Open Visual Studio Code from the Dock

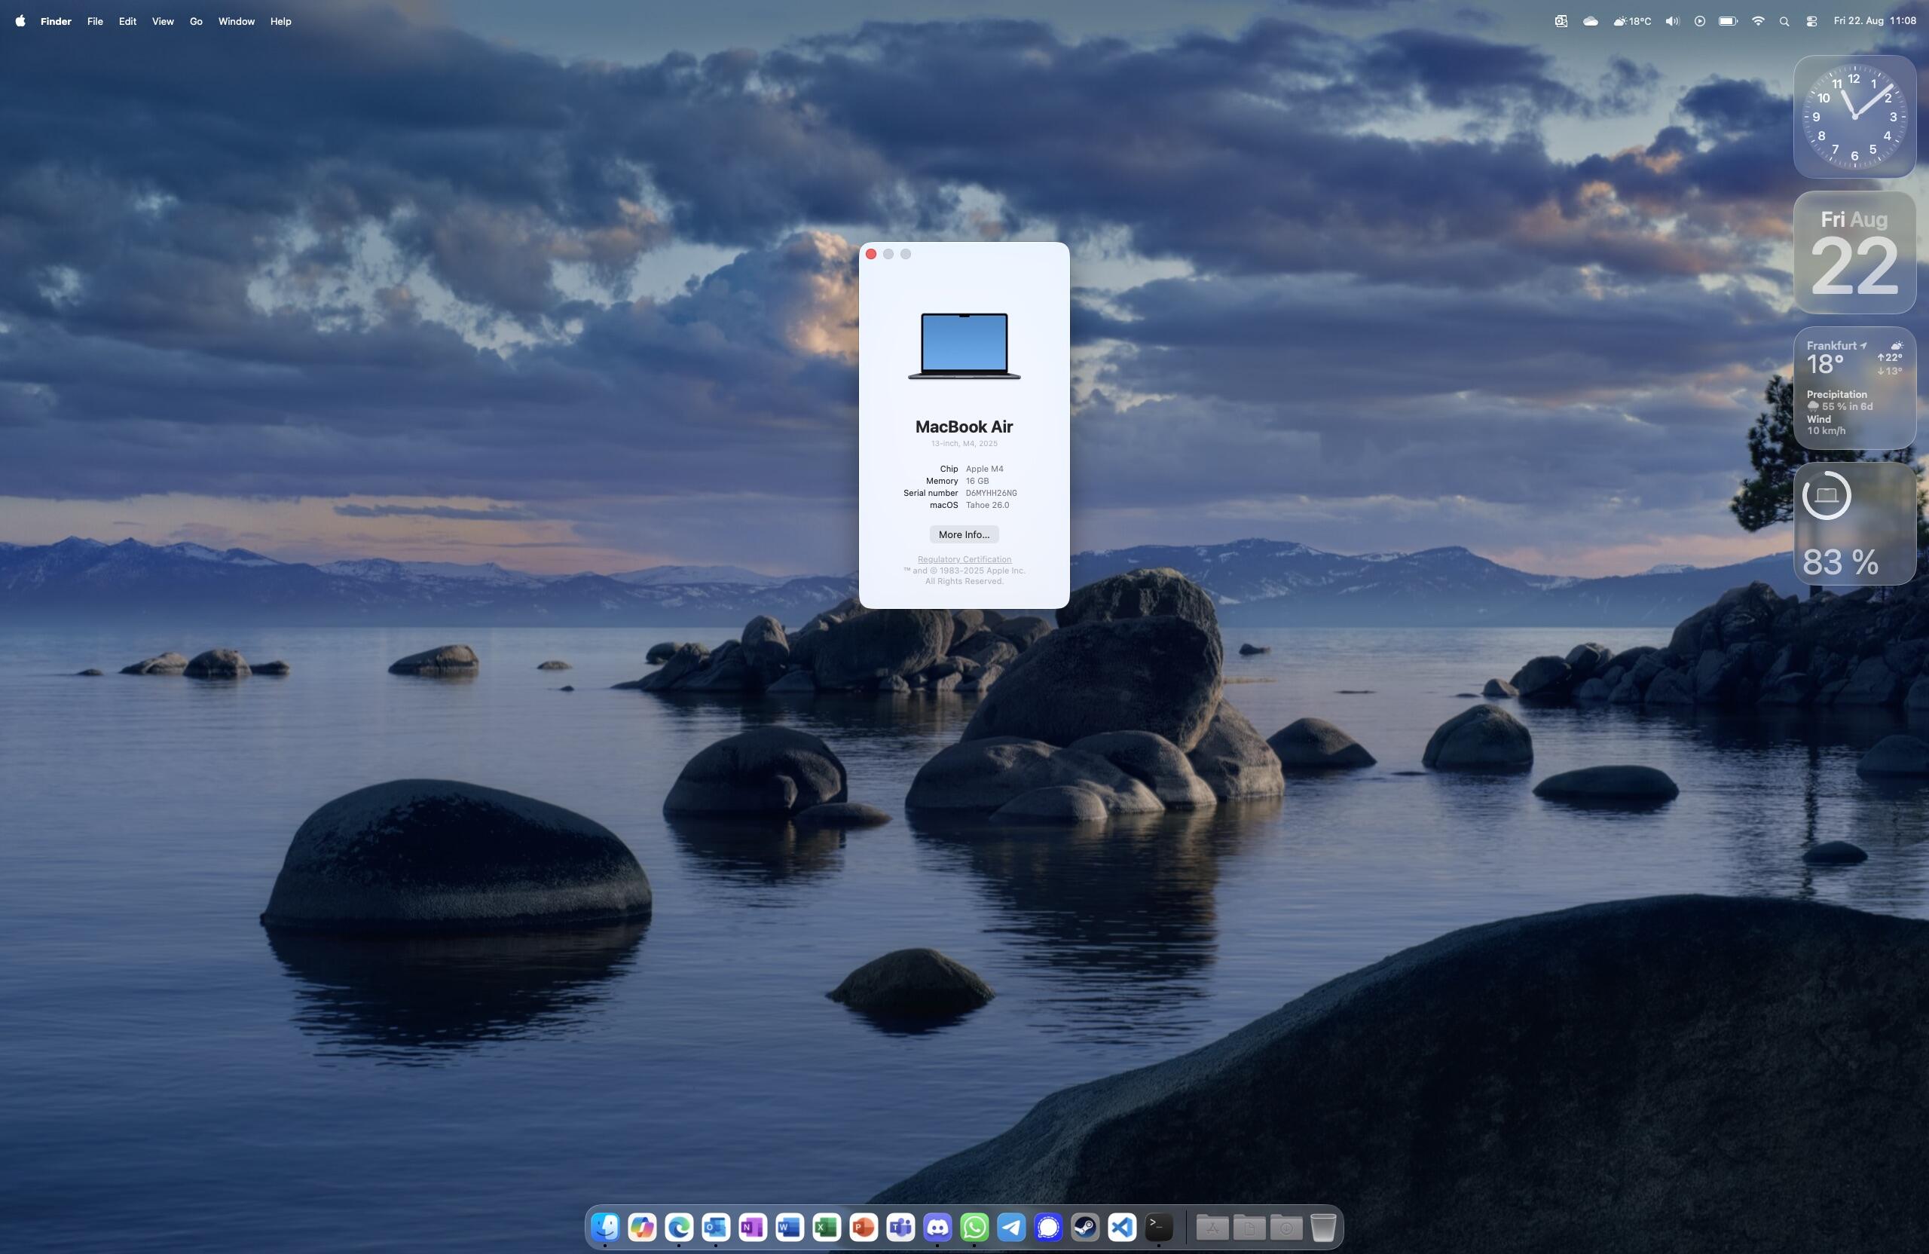1123,1226
